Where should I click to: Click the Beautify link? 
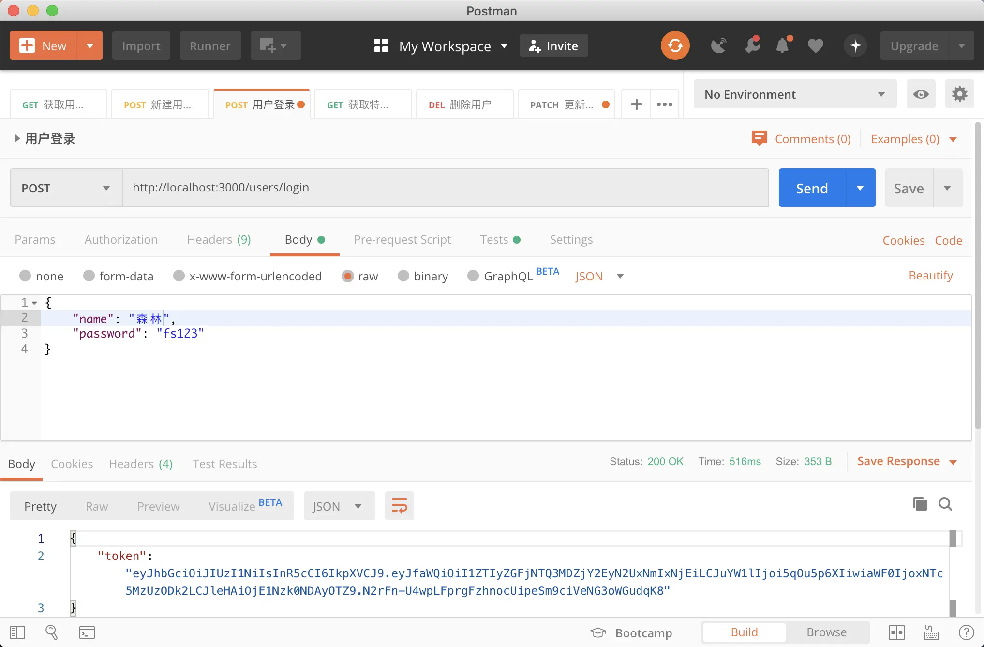[x=930, y=276]
